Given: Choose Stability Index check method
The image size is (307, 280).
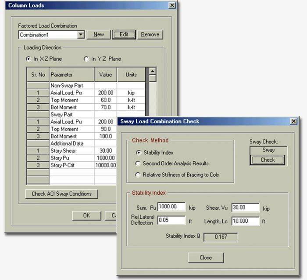Looking at the screenshot, I should 139,153.
